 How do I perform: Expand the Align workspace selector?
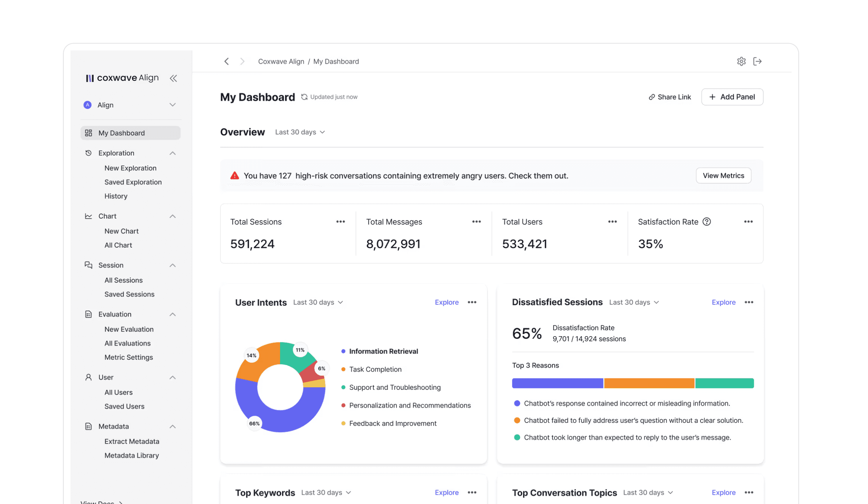(x=172, y=105)
